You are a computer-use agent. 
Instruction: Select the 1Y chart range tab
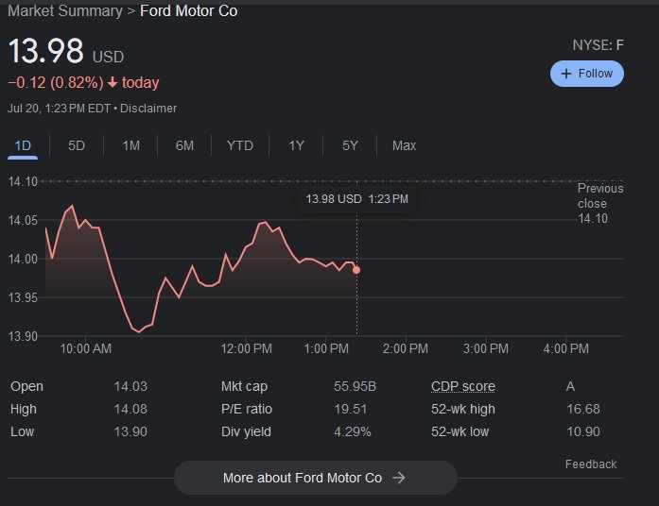click(x=296, y=145)
